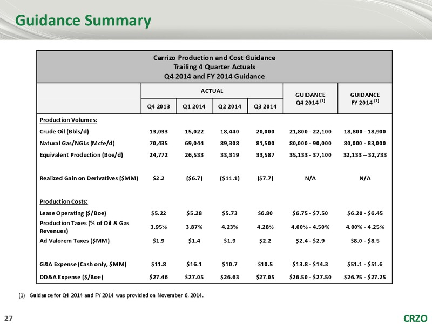Select guidance range $51.1 - $51.6
The height and width of the screenshot is (324, 432).
[x=365, y=264]
